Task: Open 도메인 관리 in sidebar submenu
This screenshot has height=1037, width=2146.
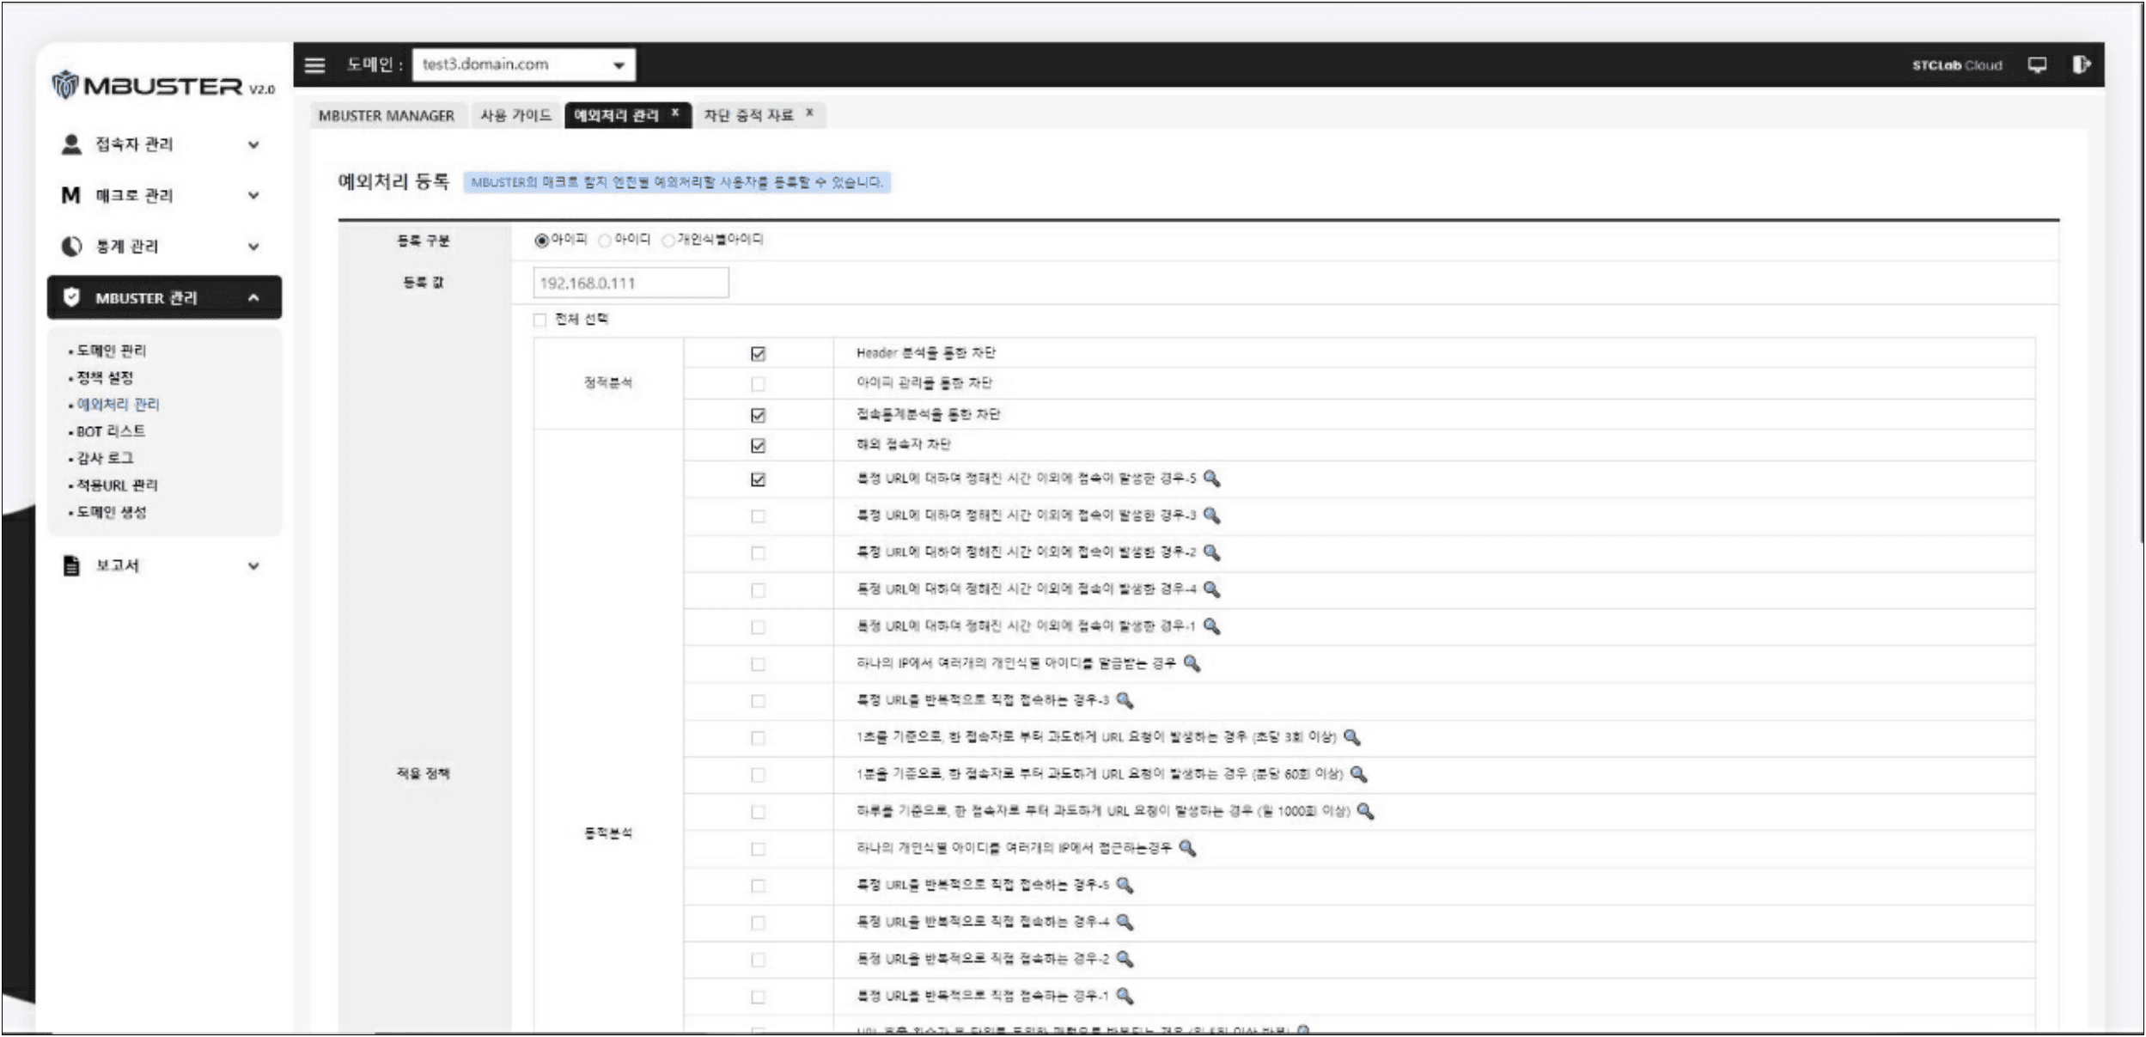Action: (112, 351)
